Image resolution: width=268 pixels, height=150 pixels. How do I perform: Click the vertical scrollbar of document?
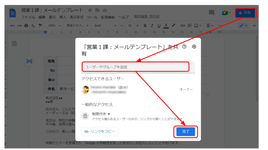tap(257, 68)
